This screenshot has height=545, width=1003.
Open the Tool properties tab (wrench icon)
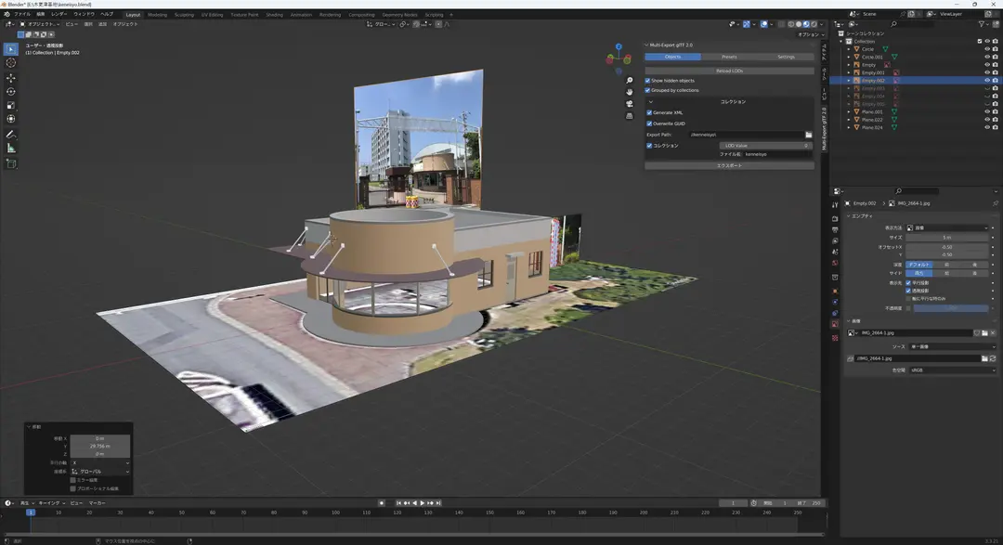tap(835, 205)
